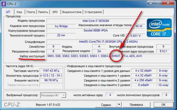Click the Сервис button
177x110 pixels.
[106, 105]
